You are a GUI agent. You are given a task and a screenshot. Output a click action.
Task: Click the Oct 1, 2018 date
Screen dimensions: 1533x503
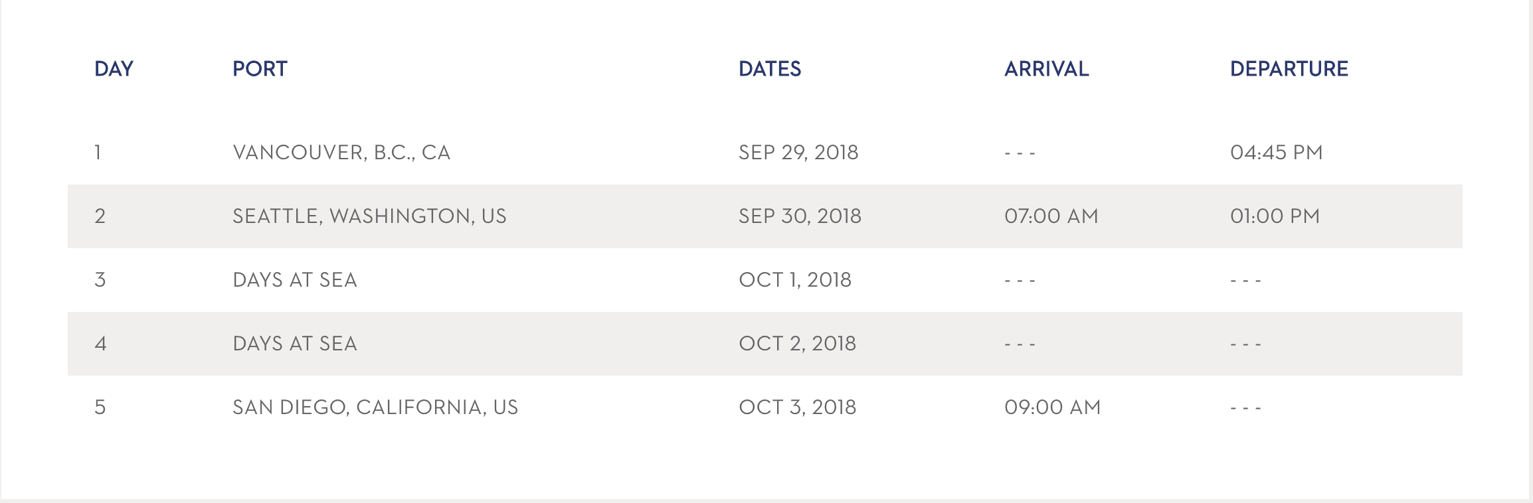click(x=795, y=280)
